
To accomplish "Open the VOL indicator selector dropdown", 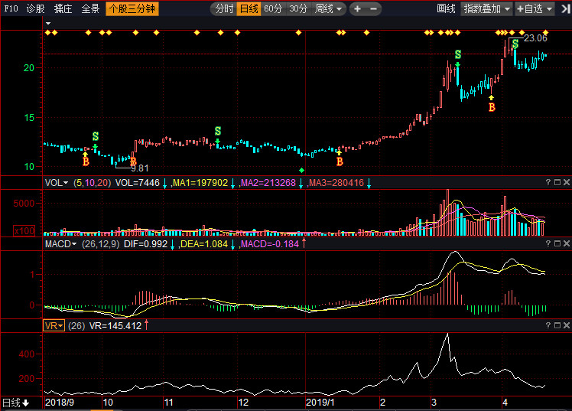I will (x=56, y=183).
